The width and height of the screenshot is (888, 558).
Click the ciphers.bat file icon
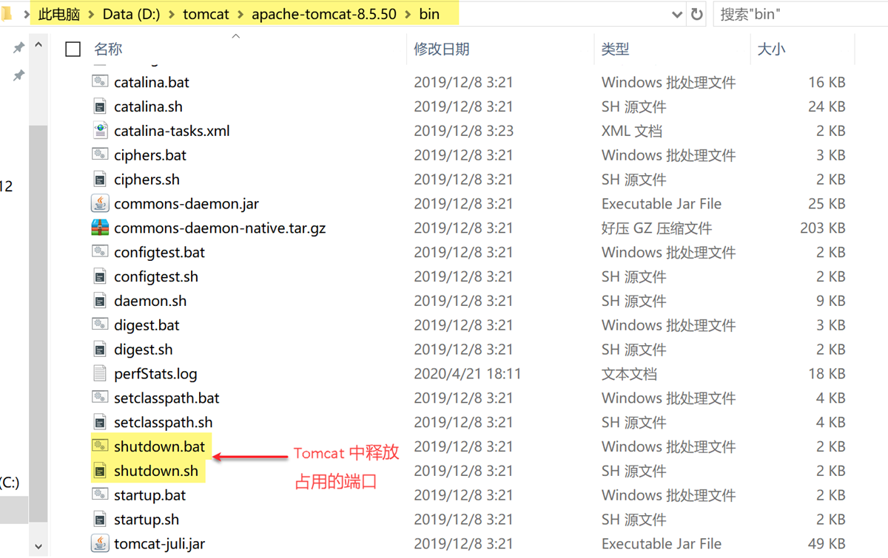[100, 155]
